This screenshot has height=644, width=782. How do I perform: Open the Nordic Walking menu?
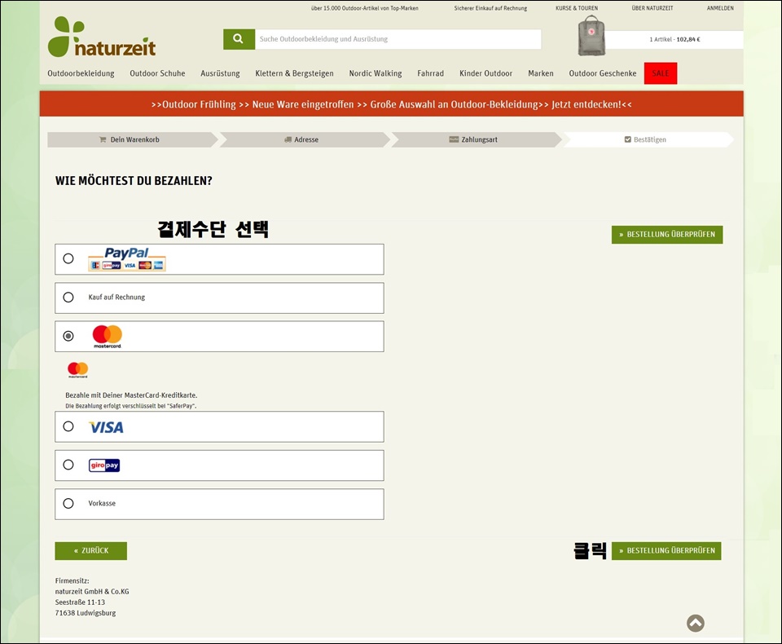coord(376,73)
